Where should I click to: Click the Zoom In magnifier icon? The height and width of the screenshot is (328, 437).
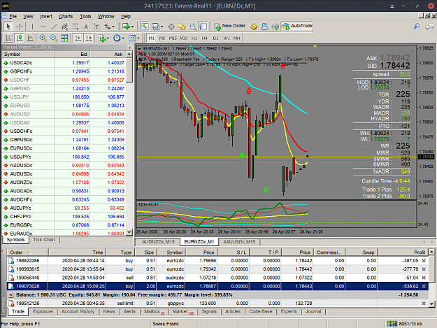[43, 38]
